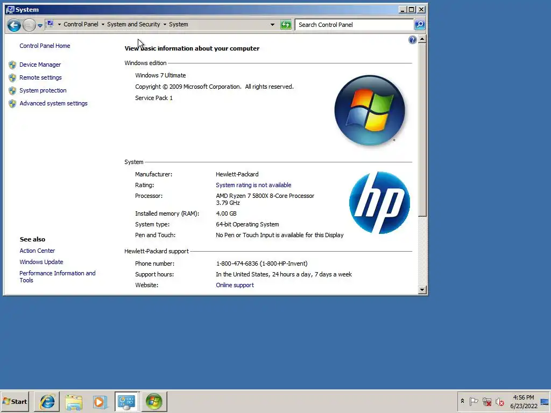Select System and Security in the breadcrumb

coord(133,24)
